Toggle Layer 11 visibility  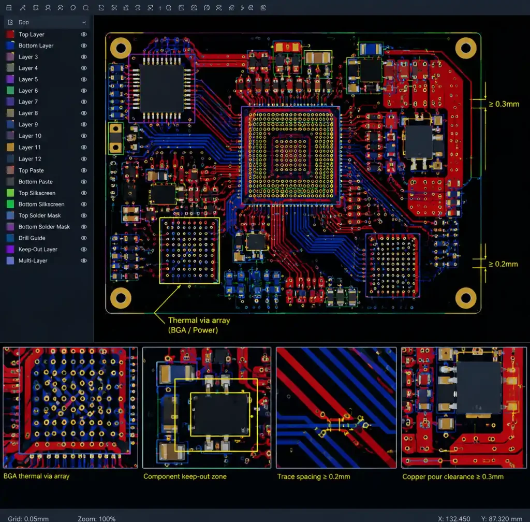(x=83, y=148)
